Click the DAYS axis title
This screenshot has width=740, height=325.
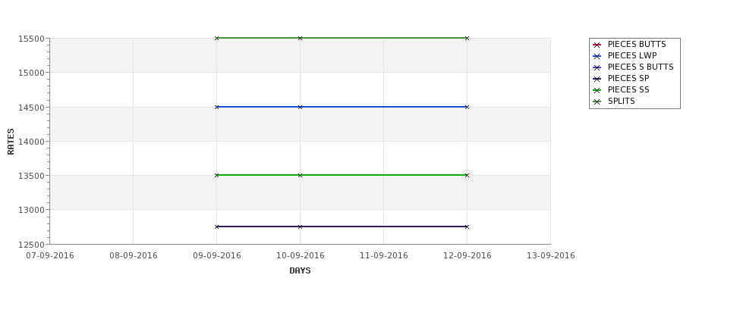(300, 270)
